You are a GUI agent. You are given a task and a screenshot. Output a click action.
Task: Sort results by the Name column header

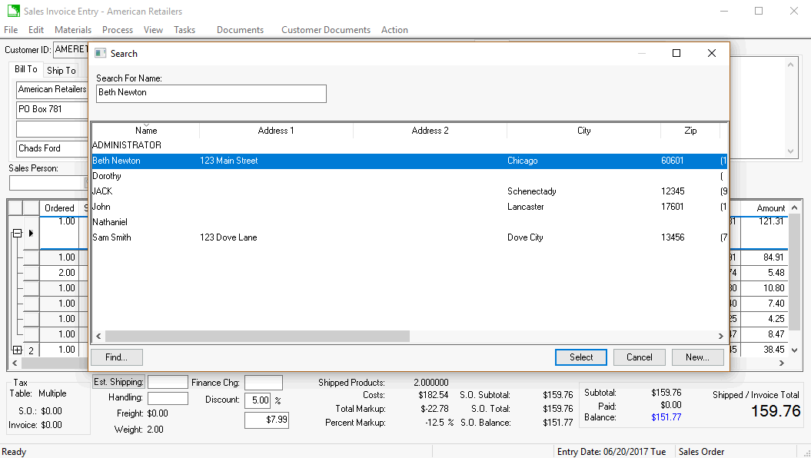click(x=145, y=131)
